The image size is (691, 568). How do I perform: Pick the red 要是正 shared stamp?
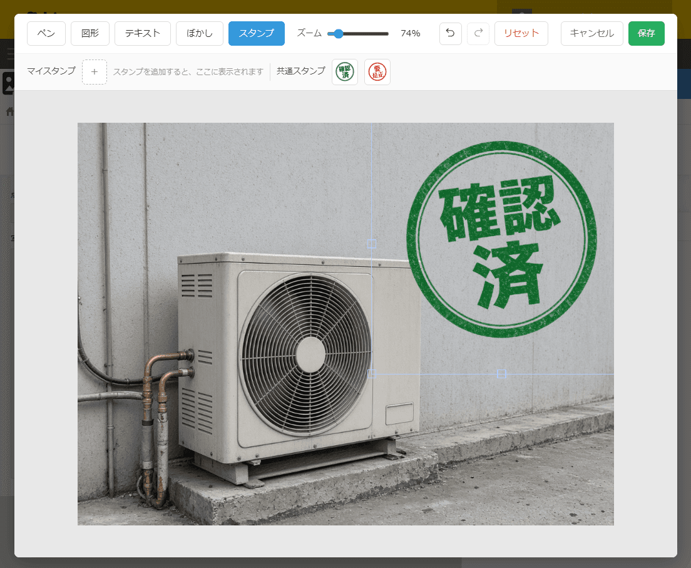pyautogui.click(x=377, y=72)
